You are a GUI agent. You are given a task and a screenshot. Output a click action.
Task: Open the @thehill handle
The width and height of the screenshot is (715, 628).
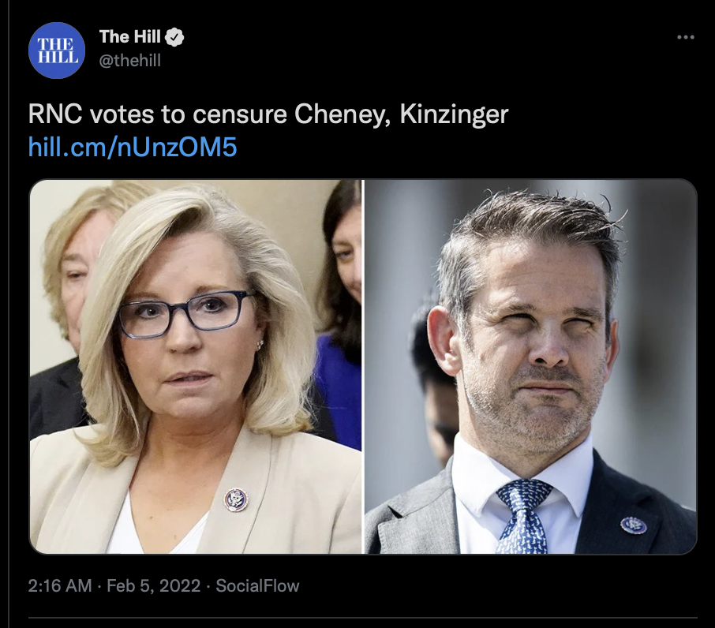coord(130,60)
